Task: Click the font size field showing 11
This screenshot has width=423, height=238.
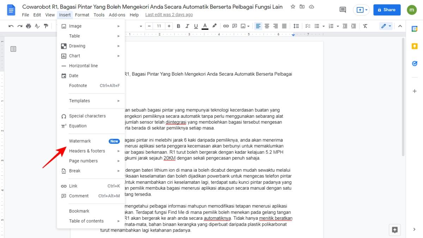Action: coord(159,26)
